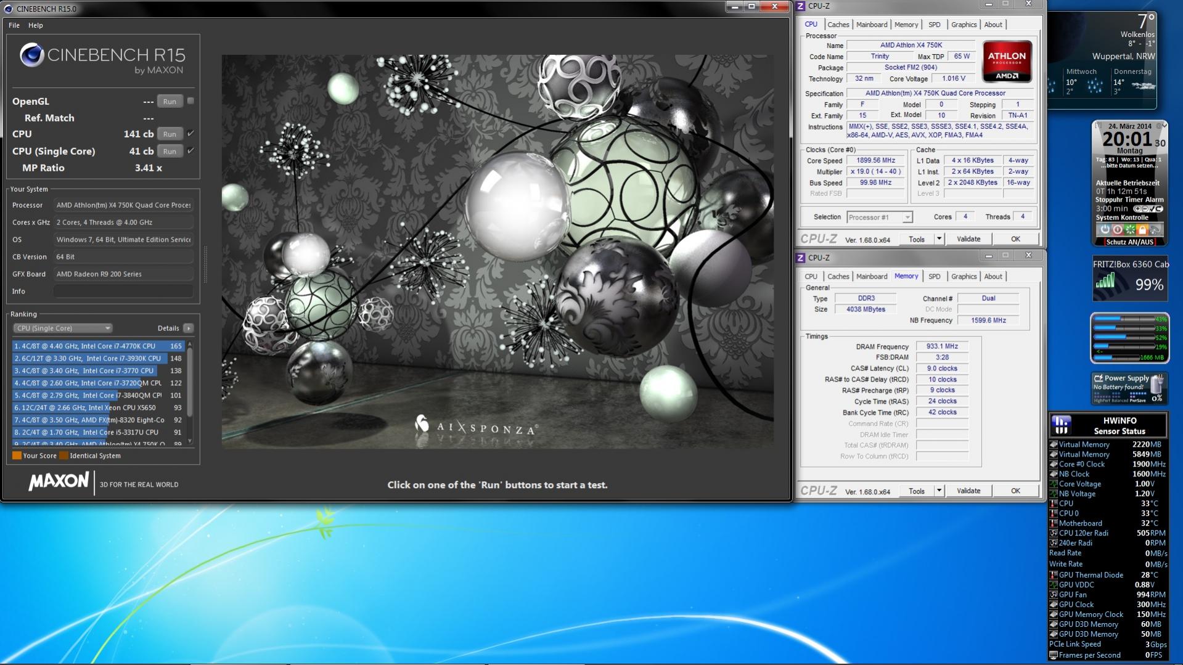
Task: Click Tools button in bottom CPU-Z window
Action: click(x=917, y=491)
